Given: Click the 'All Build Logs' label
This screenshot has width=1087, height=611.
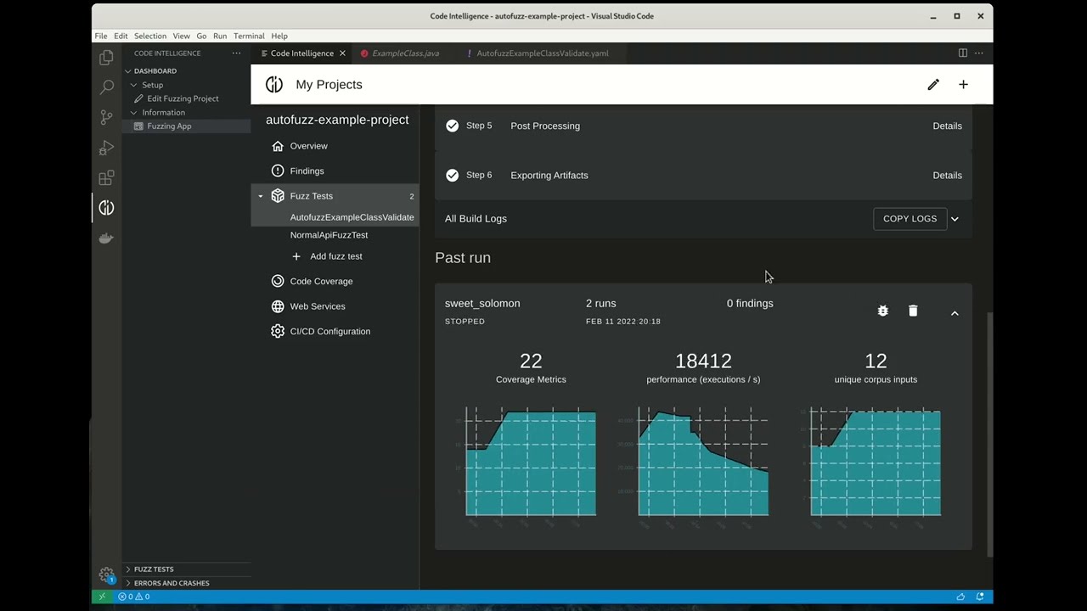Looking at the screenshot, I should point(476,219).
